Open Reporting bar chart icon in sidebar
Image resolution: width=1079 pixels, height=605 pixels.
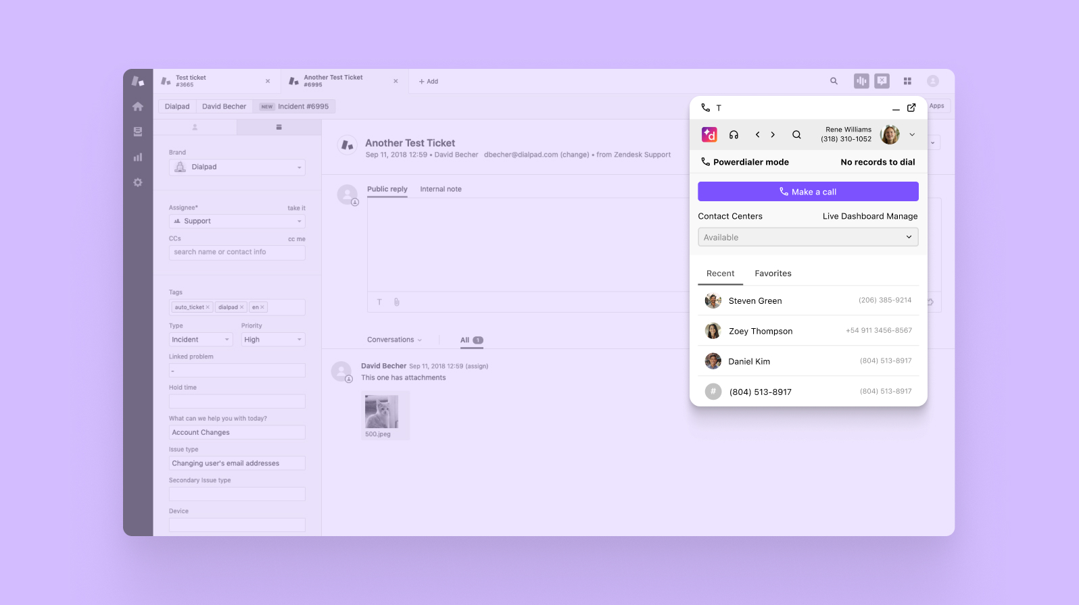138,157
